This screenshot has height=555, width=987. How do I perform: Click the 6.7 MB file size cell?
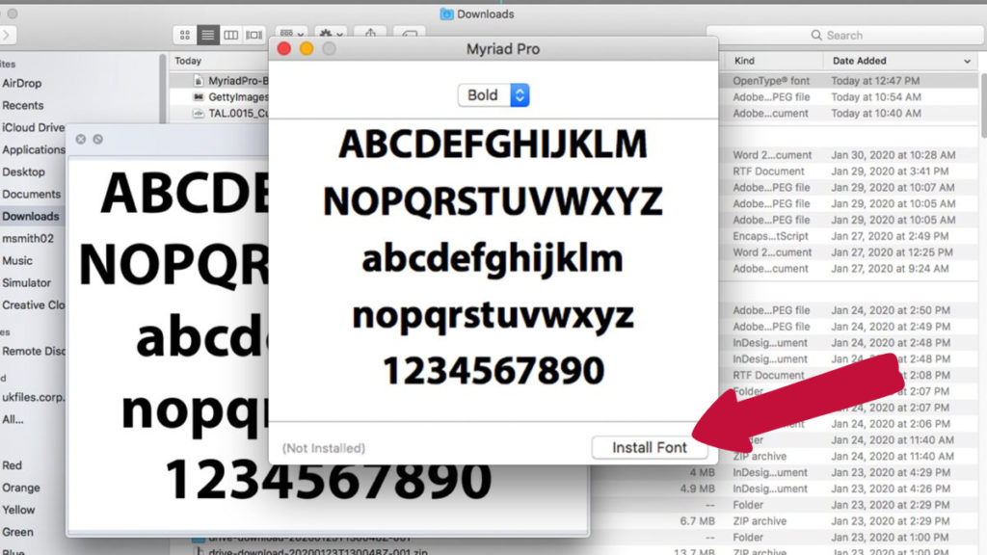click(698, 521)
